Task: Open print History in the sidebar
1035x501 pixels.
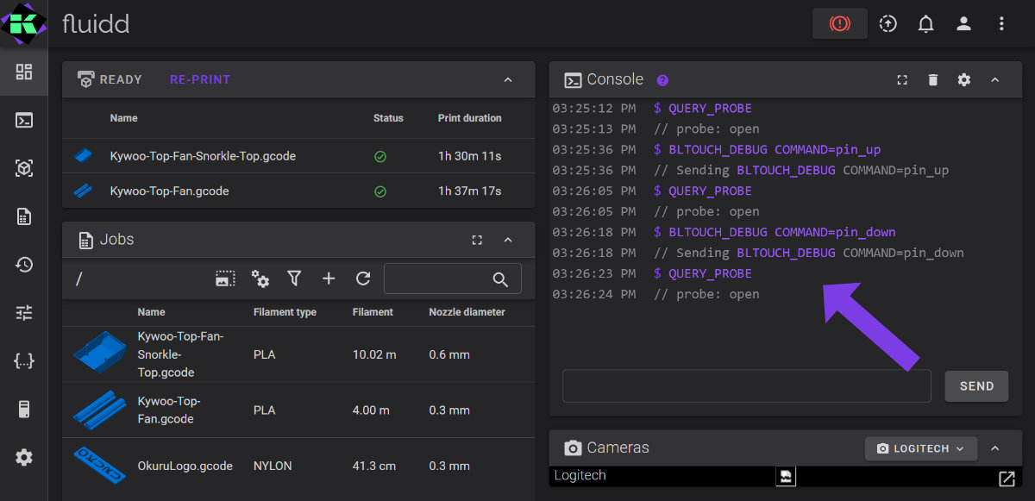Action: (24, 265)
